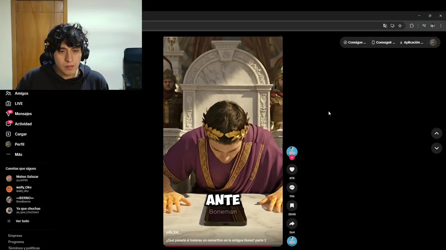Click the browser address bar
446x250 pixels.
coord(261,26)
